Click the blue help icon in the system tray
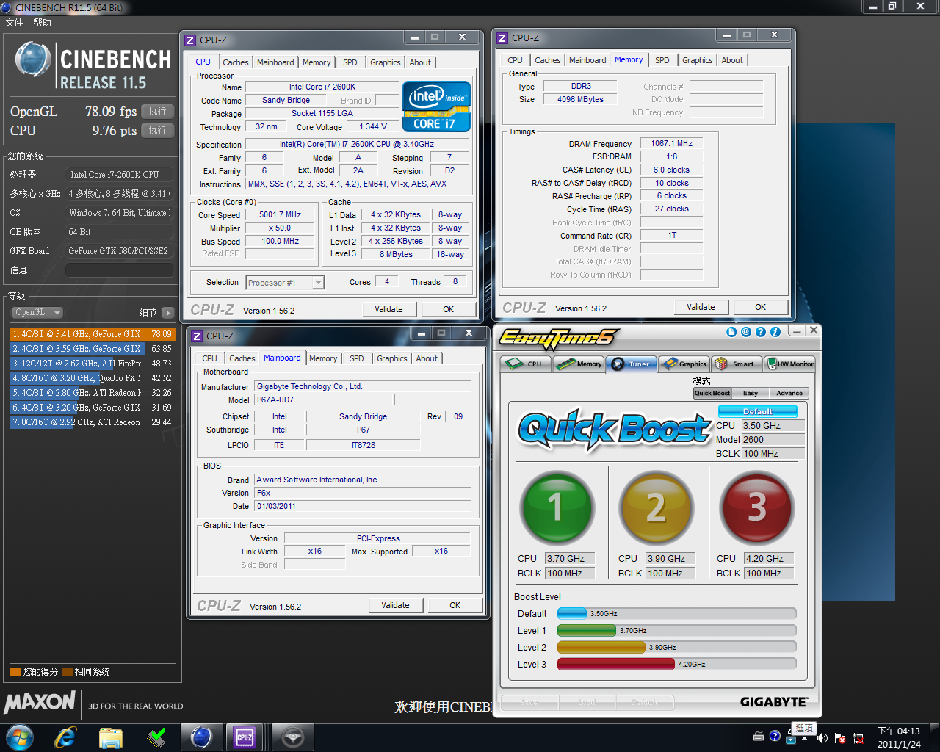940x752 pixels. click(775, 737)
